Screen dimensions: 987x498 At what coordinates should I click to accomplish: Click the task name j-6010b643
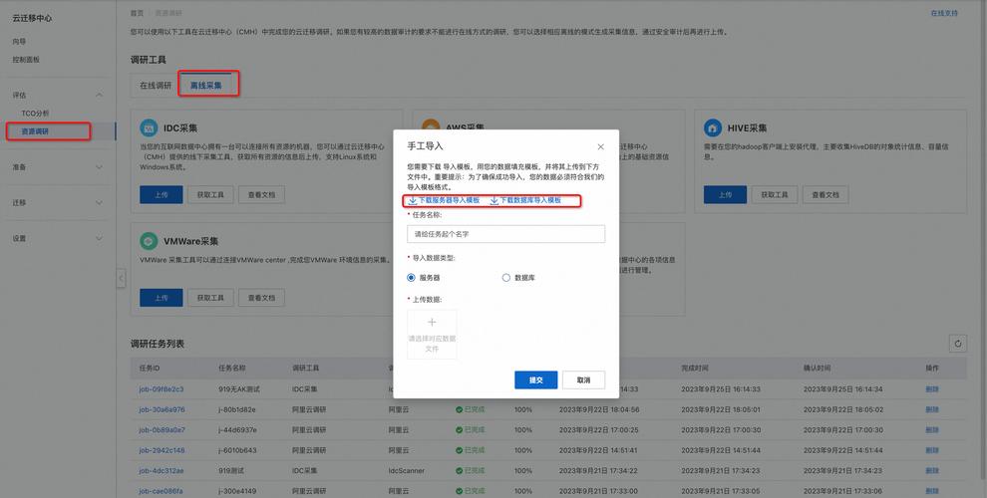pyautogui.click(x=237, y=450)
